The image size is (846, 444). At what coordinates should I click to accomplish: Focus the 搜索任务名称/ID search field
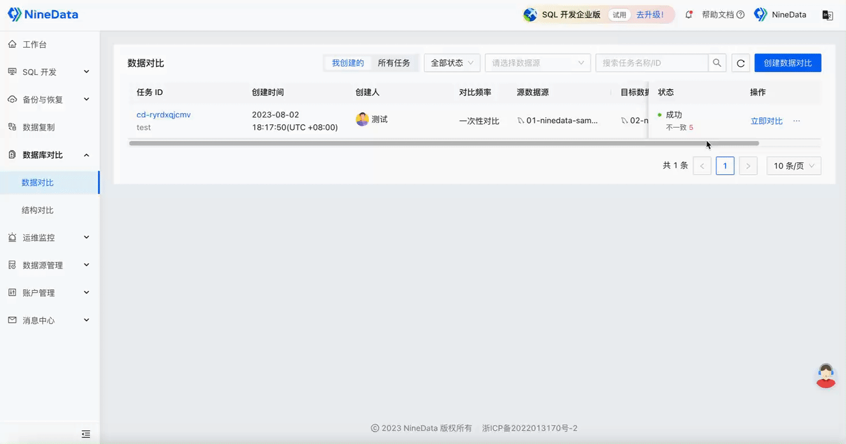pyautogui.click(x=652, y=63)
